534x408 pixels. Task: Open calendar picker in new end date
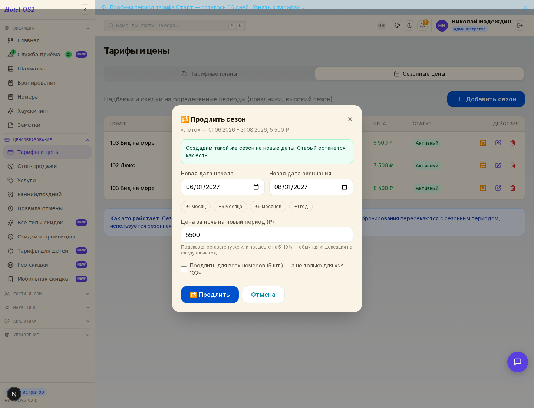point(345,187)
